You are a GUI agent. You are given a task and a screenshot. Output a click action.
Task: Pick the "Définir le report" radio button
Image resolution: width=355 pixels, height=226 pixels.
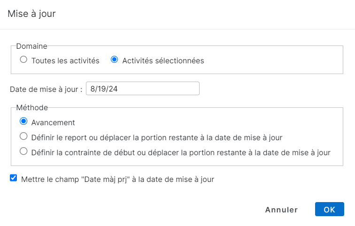pyautogui.click(x=23, y=137)
